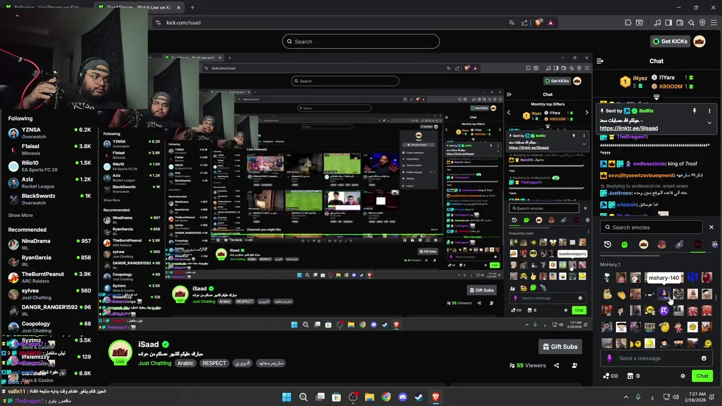Focus the Search emotes field
The height and width of the screenshot is (406, 722).
coord(651,227)
